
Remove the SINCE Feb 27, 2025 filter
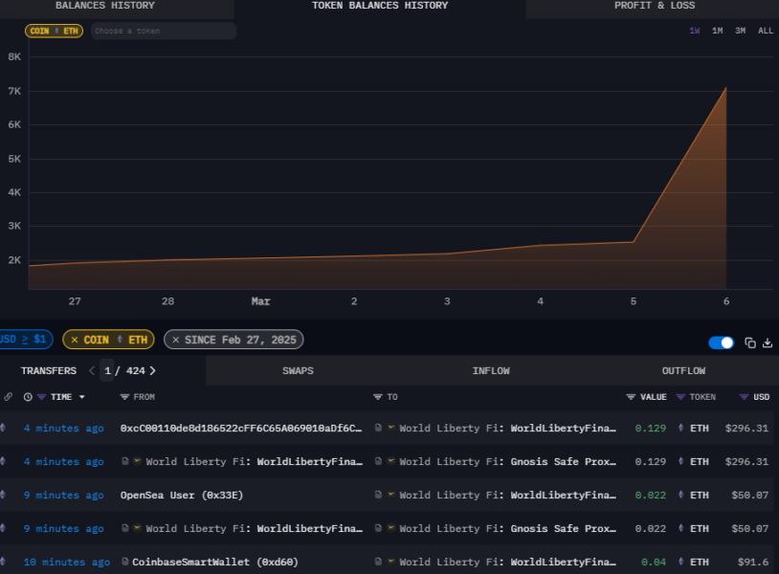175,340
